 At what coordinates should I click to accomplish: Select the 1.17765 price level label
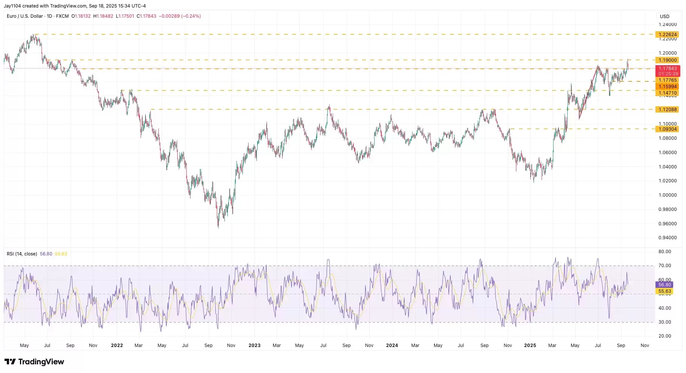pyautogui.click(x=667, y=80)
